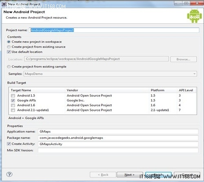Maximize the New Android Project window
The image size is (204, 182).
point(186,3)
